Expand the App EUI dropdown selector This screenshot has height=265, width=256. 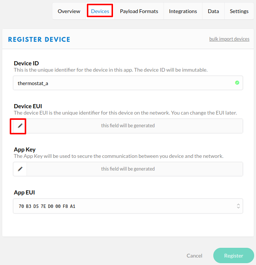coord(238,206)
